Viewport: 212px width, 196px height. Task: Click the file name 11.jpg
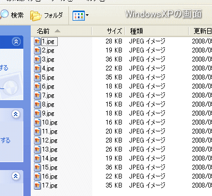coord(50,132)
